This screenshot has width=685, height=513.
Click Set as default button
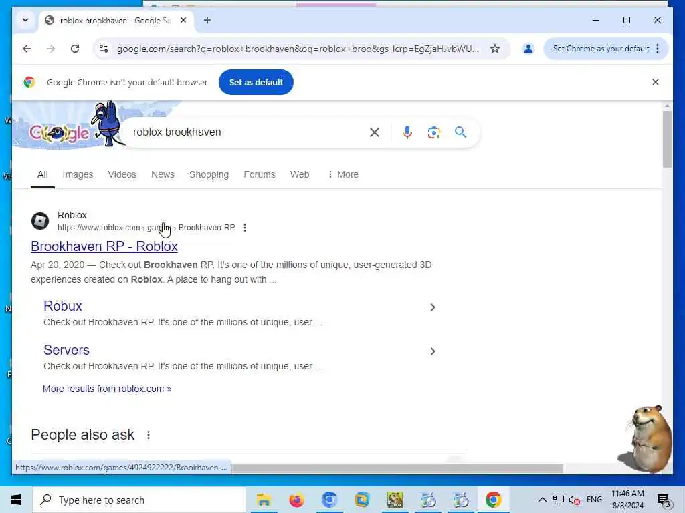click(x=256, y=82)
